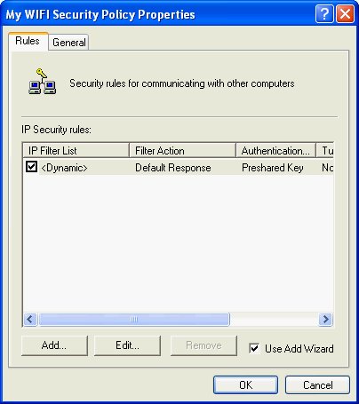This screenshot has height=404, width=359.
Task: Click the Filter Action column header
Action: 183,151
